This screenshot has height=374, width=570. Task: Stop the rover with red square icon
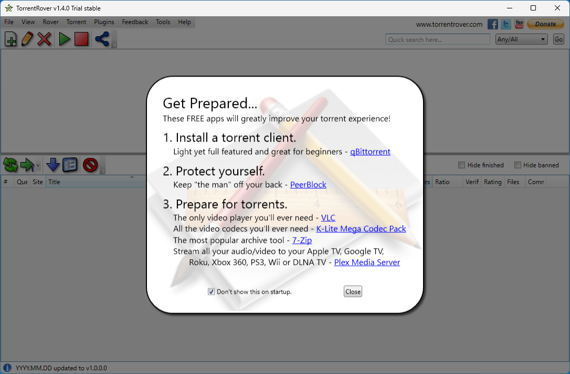tap(81, 39)
